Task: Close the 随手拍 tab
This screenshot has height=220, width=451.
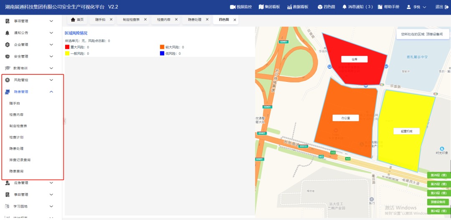Action: (111, 20)
